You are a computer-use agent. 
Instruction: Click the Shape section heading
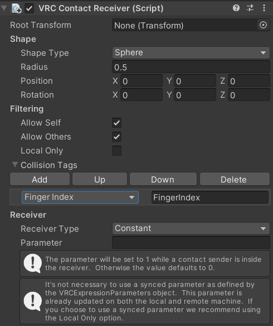[x=23, y=39]
